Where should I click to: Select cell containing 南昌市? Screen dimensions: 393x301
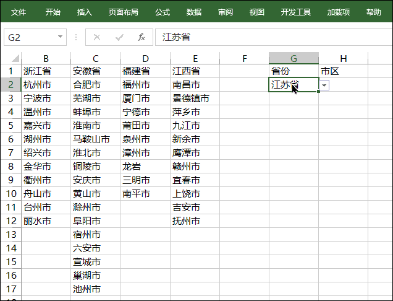[195, 85]
